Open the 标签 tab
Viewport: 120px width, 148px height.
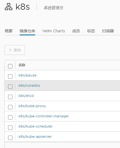coord(91,31)
